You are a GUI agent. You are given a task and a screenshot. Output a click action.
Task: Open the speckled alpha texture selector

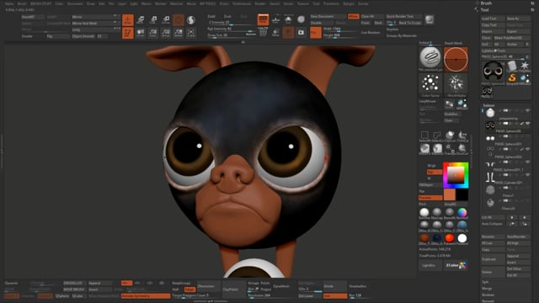tap(456, 84)
